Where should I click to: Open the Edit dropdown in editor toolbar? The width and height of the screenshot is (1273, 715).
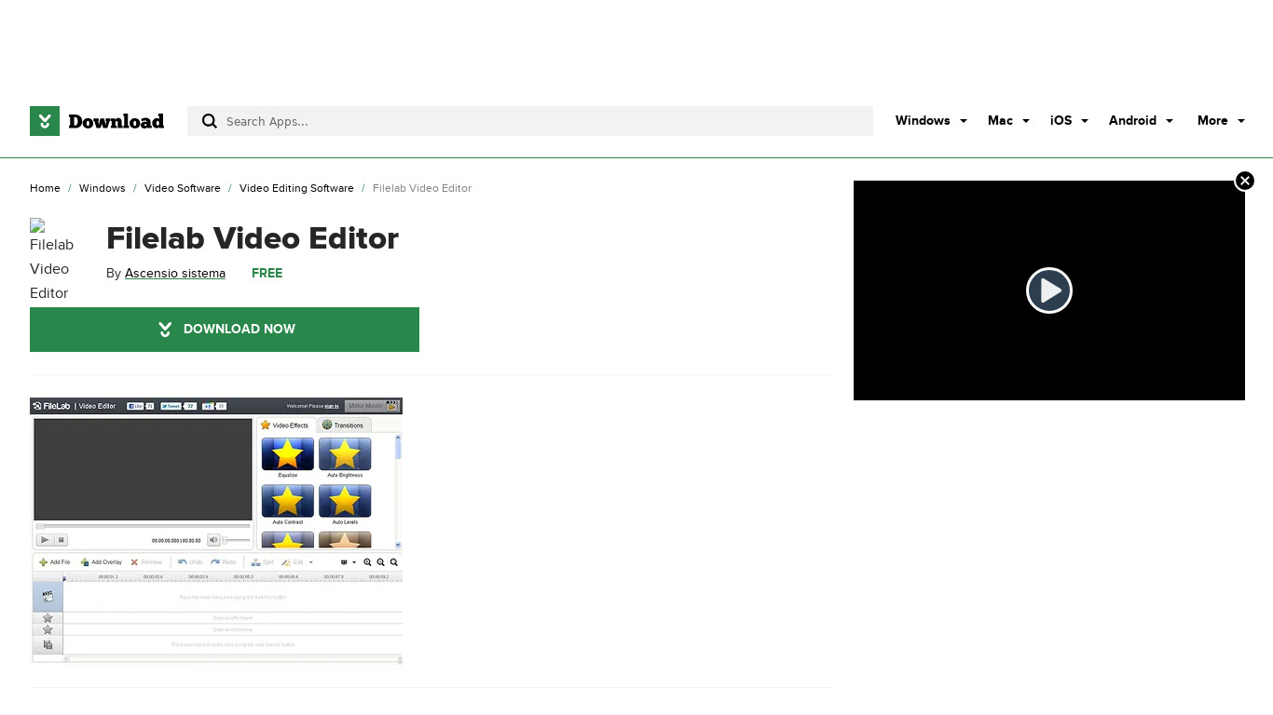tap(297, 562)
